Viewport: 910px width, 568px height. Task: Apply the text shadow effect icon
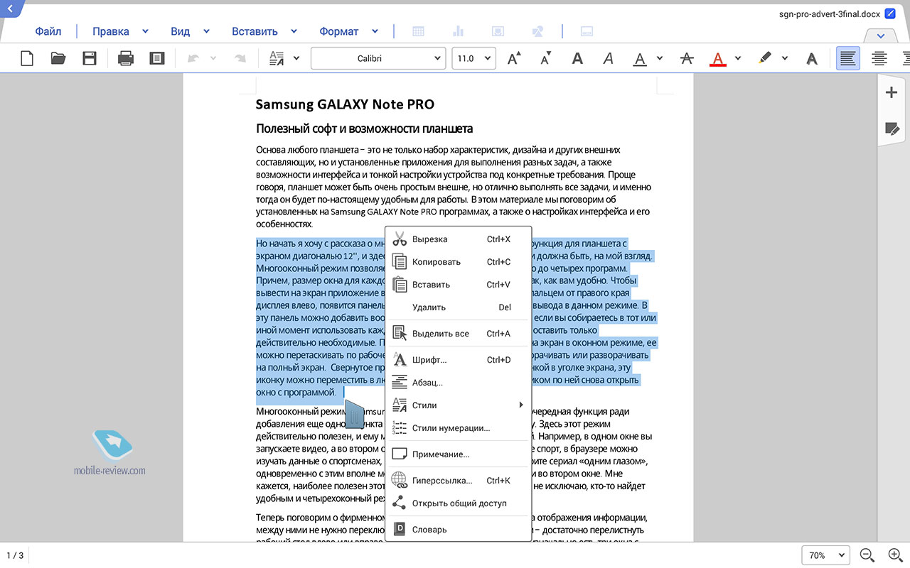tap(811, 58)
